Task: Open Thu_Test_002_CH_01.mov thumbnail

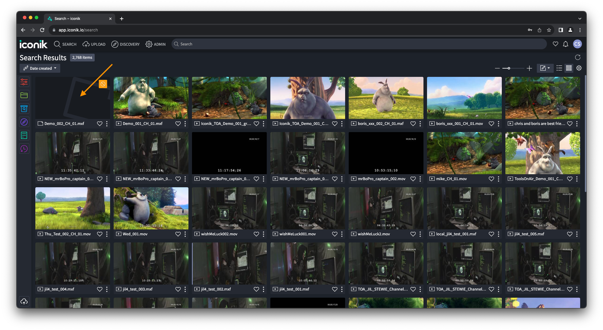Action: coord(73,208)
